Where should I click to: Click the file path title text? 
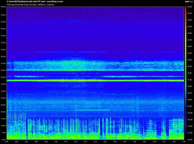pos(36,2)
